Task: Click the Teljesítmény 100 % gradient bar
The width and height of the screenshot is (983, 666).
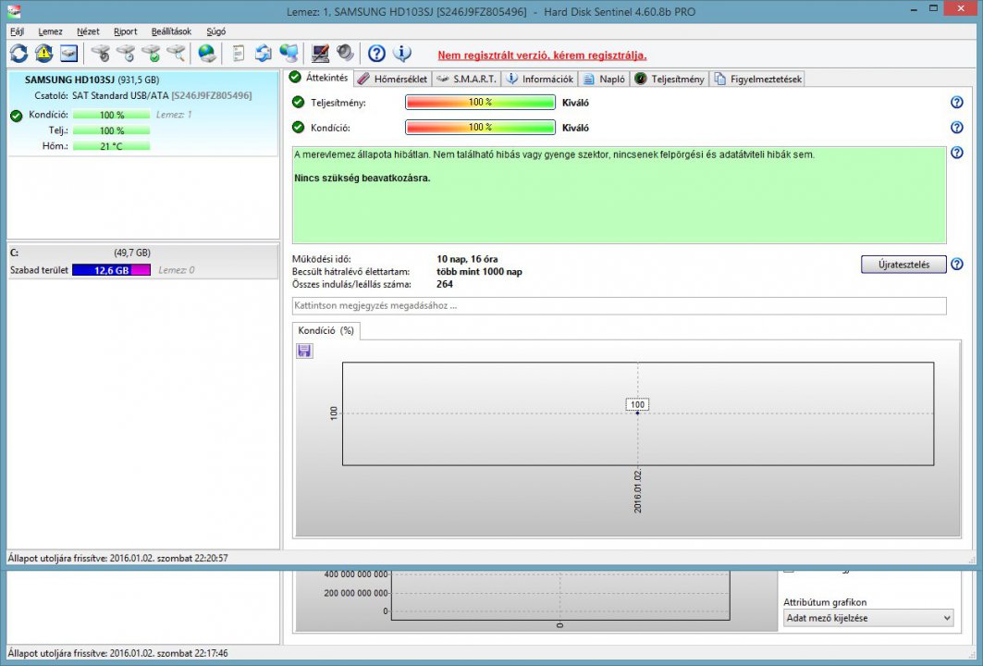Action: [480, 103]
